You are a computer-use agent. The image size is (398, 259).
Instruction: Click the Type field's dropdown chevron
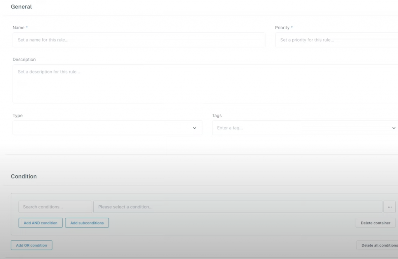(194, 128)
